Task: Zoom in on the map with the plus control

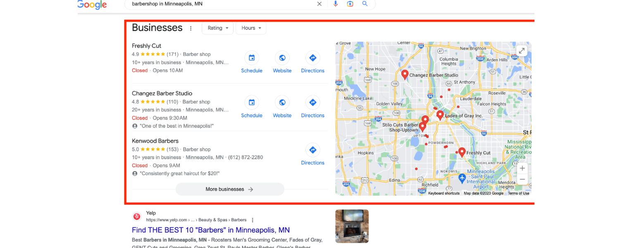Action: click(x=522, y=168)
